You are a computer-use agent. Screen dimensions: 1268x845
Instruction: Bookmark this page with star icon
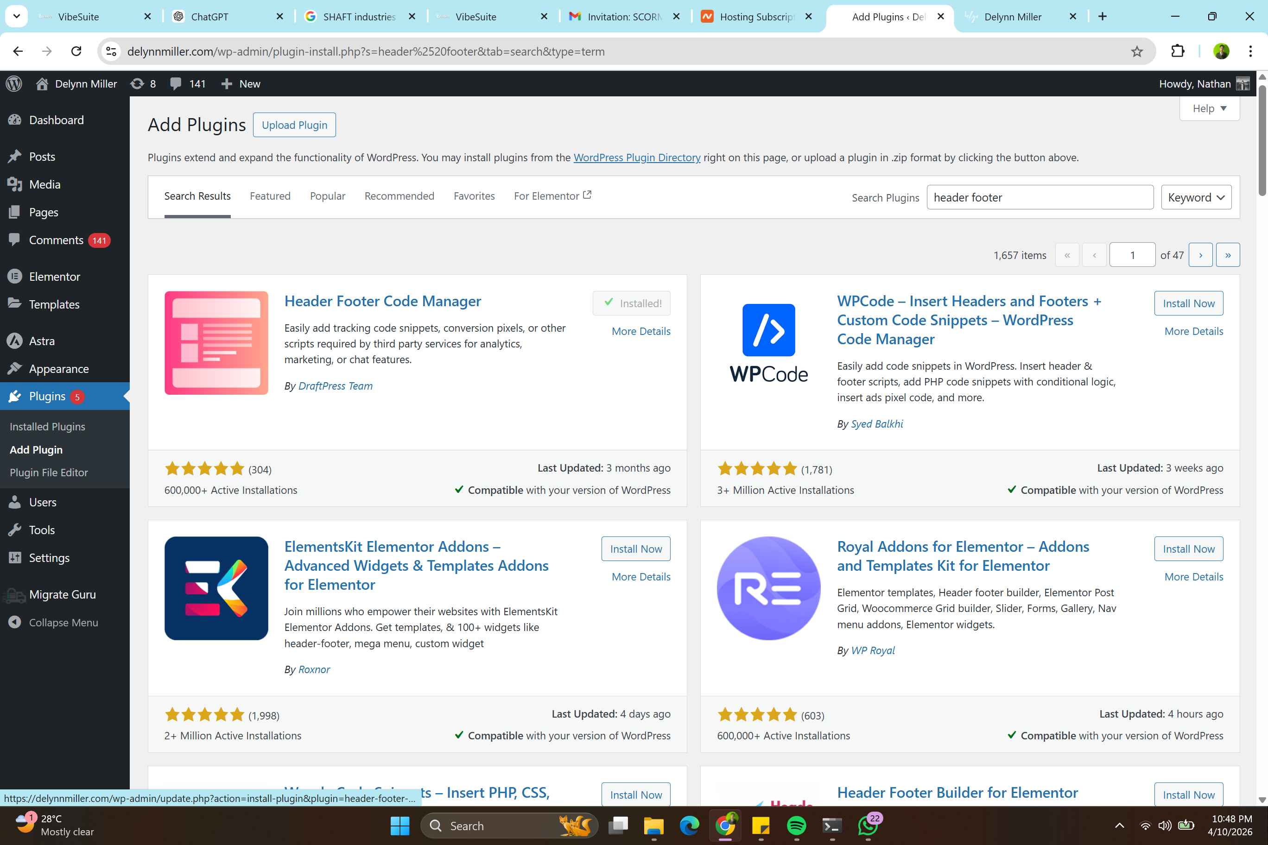[1136, 51]
